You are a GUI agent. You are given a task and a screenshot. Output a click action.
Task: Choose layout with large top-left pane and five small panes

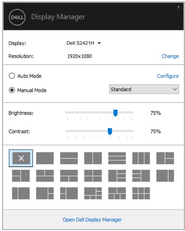(93, 193)
